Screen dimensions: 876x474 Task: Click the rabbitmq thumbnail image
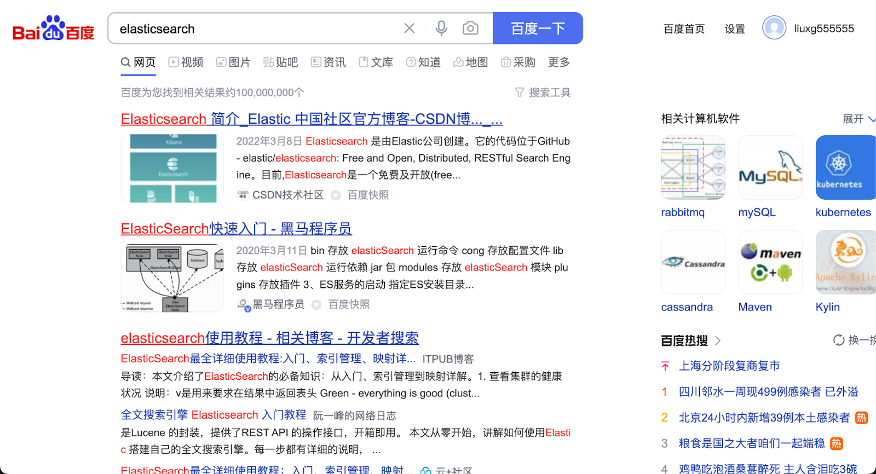pyautogui.click(x=693, y=167)
